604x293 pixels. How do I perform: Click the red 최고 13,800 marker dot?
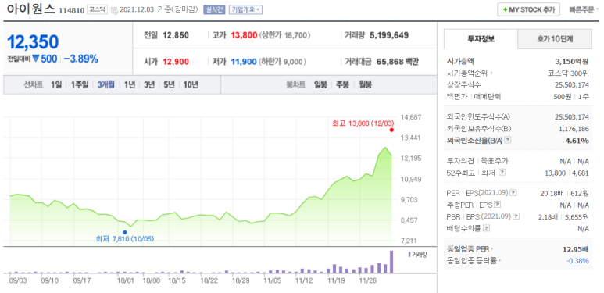(391, 130)
